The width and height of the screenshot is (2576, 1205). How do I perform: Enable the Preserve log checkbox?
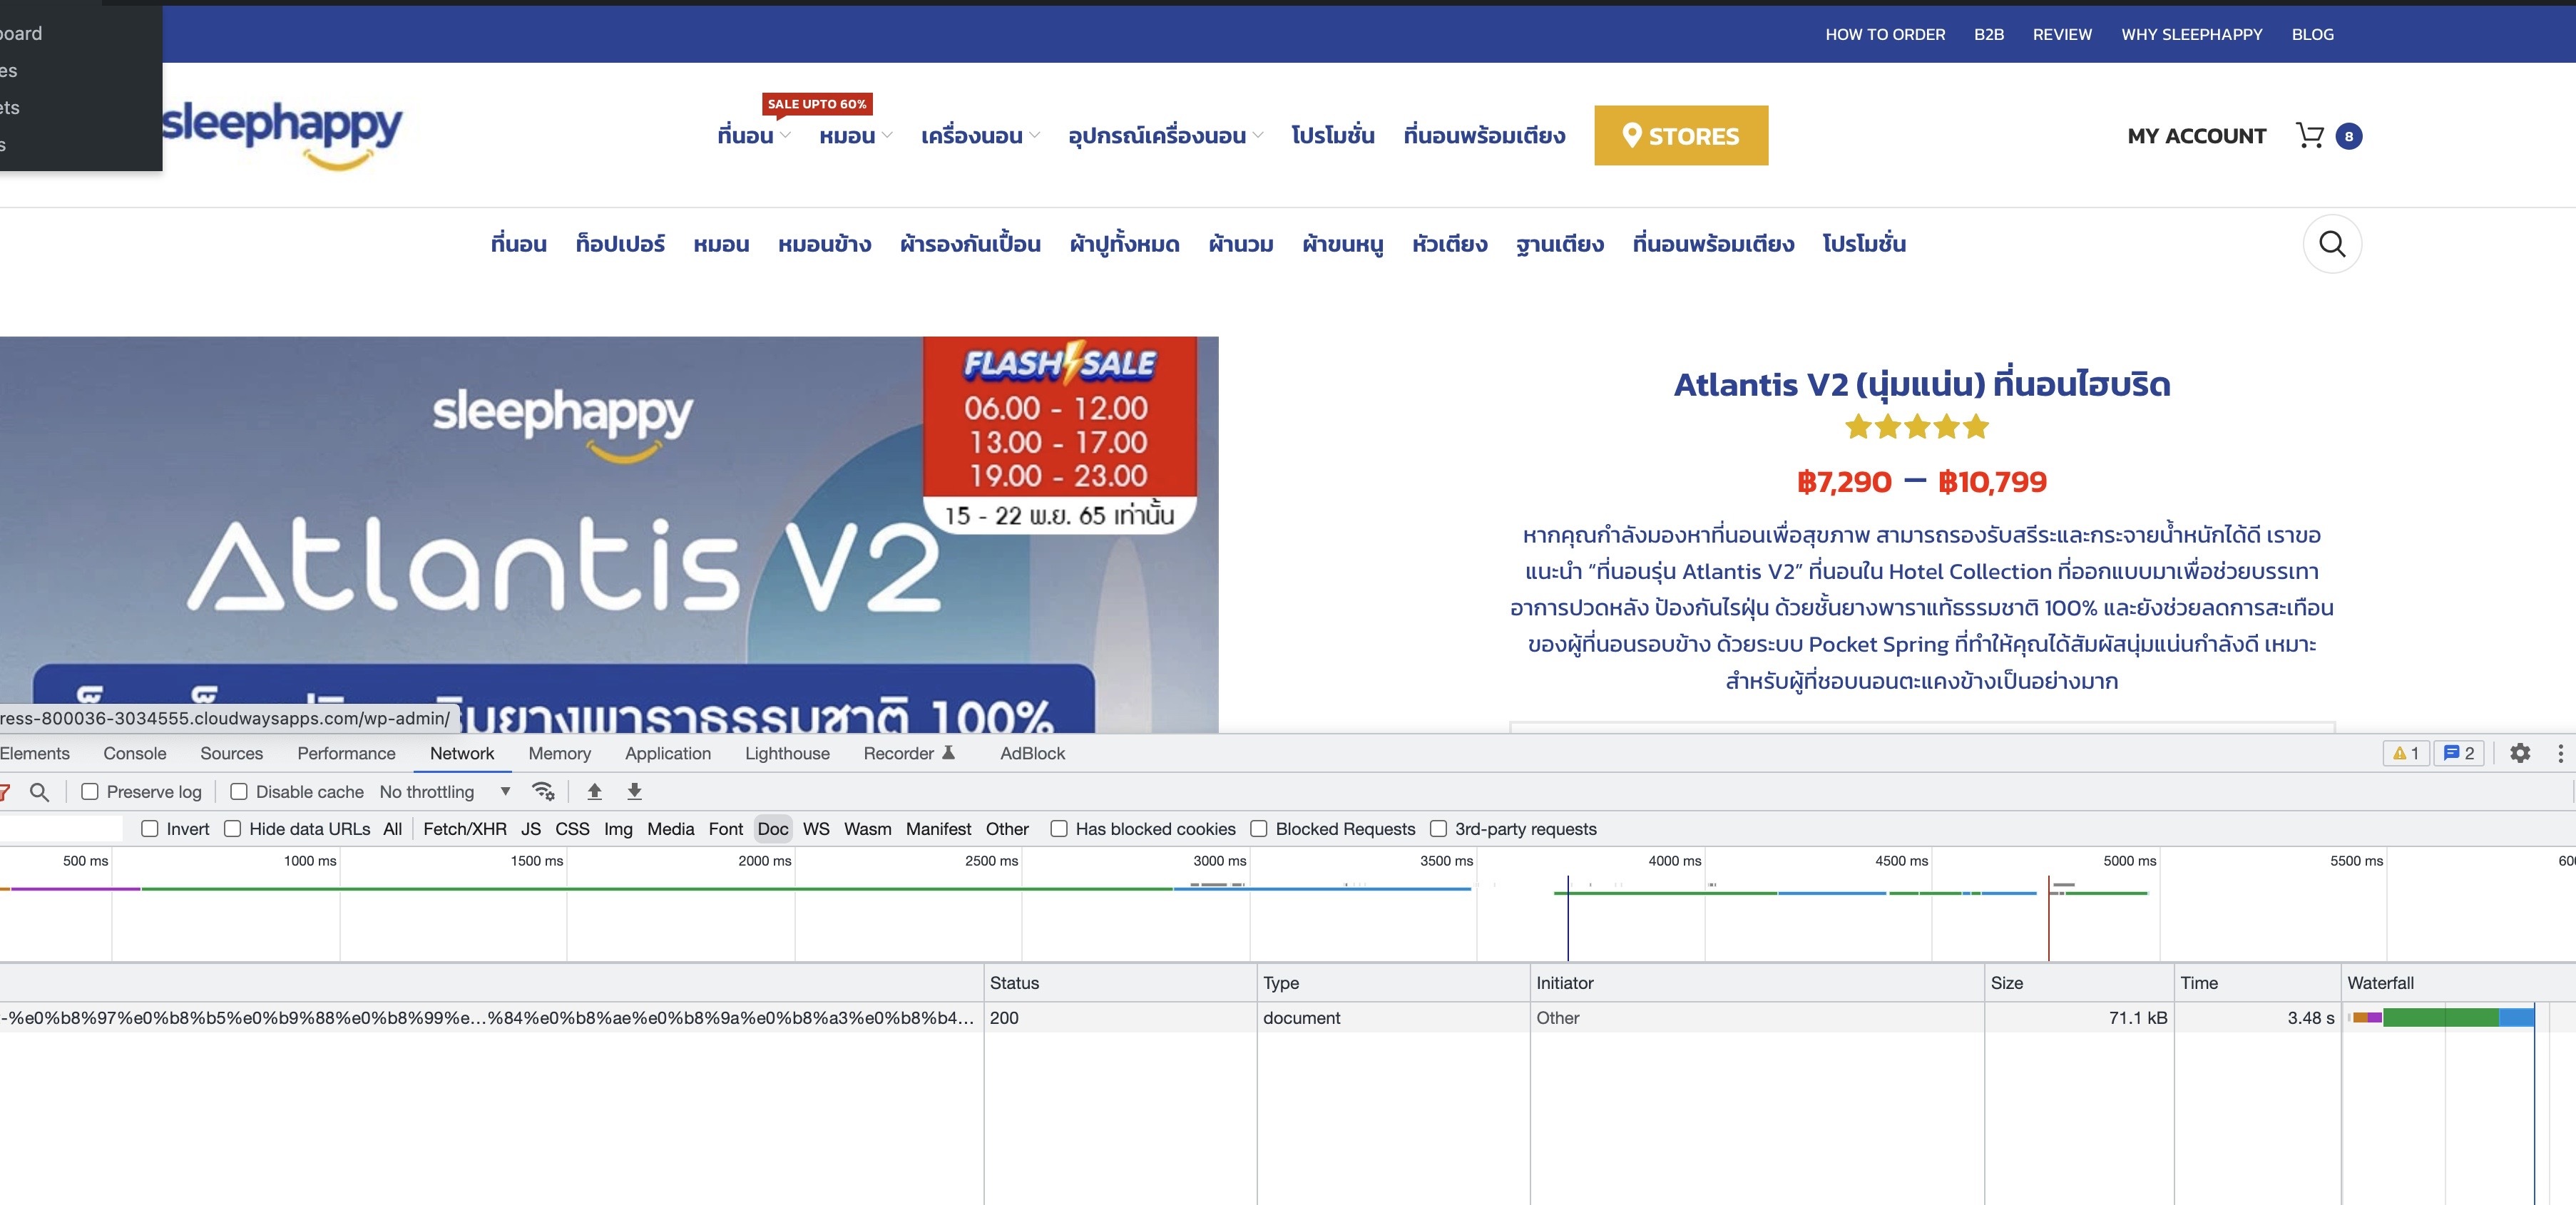(90, 792)
